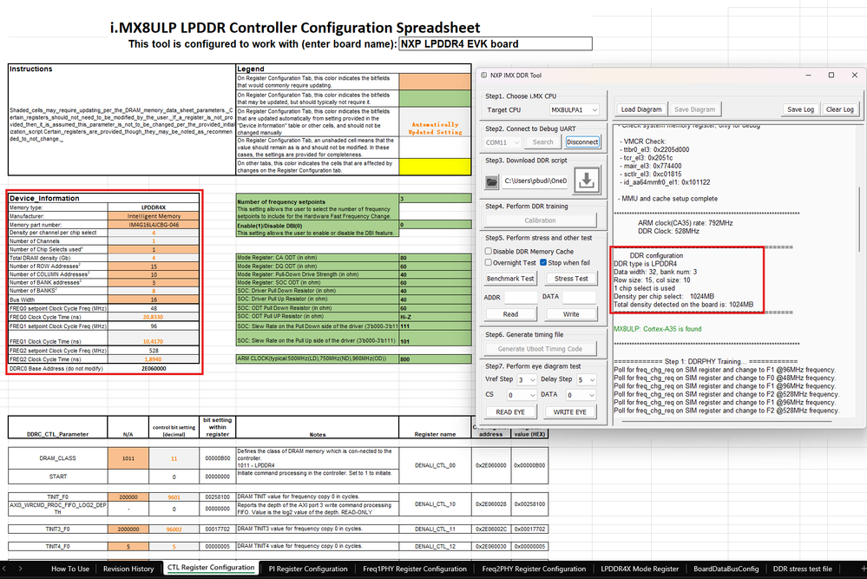Click the ADDR input field
The width and height of the screenshot is (867, 579).
(x=522, y=298)
